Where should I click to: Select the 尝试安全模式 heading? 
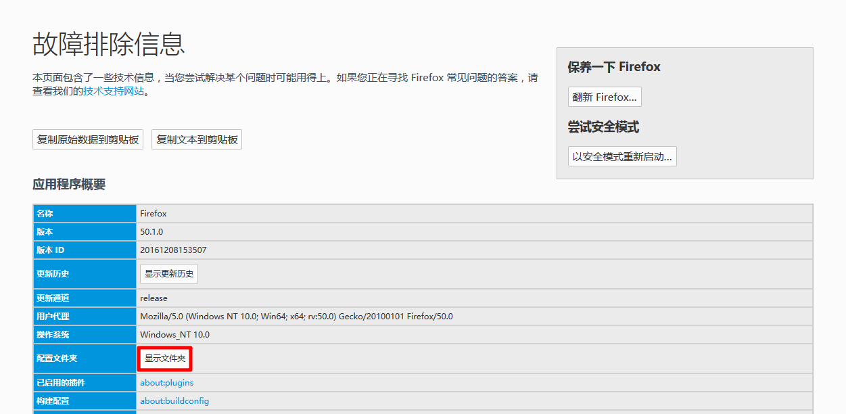pyautogui.click(x=603, y=127)
